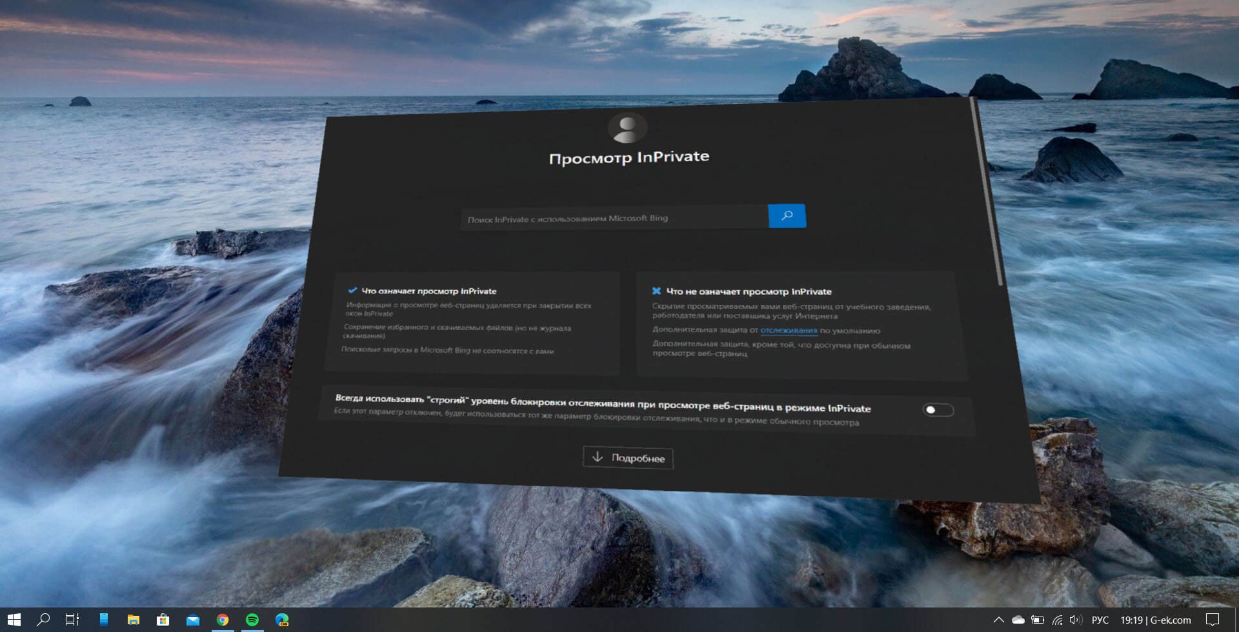Open the taskbar clock showing 19:19

[1155, 620]
